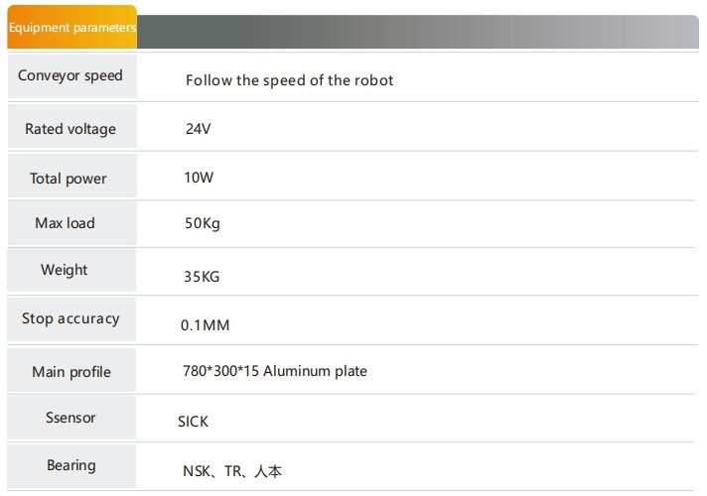Select the Max load label cell
707x496 pixels.
pos(72,223)
